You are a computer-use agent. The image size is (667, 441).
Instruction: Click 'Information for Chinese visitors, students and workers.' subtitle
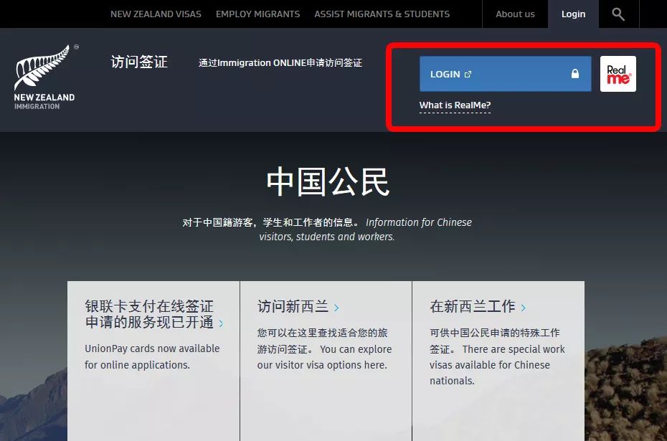click(365, 229)
